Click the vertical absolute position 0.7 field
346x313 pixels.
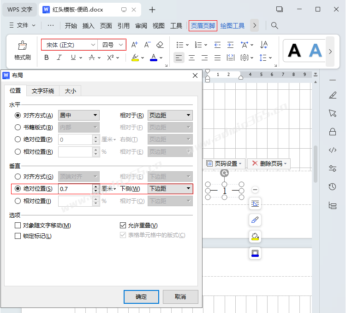pyautogui.click(x=75, y=189)
